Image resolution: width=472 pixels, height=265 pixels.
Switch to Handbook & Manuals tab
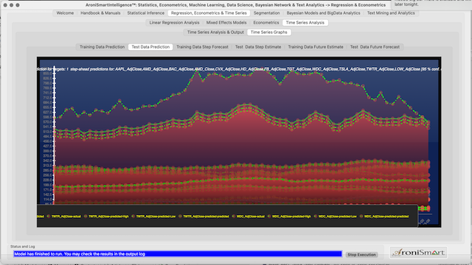[x=100, y=13]
